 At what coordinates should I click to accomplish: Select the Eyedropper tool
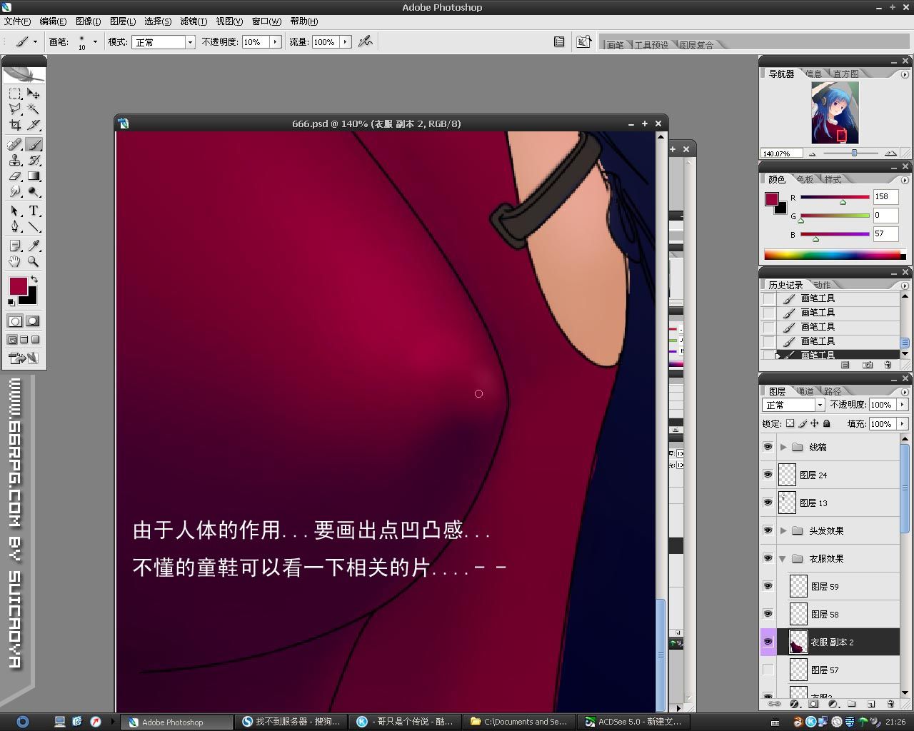click(x=34, y=246)
